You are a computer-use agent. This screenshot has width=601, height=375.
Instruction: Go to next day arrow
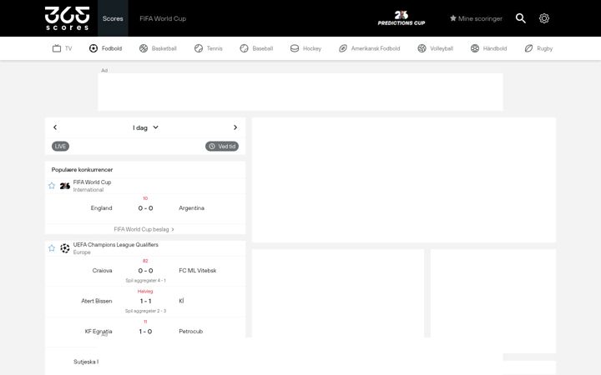(x=235, y=127)
